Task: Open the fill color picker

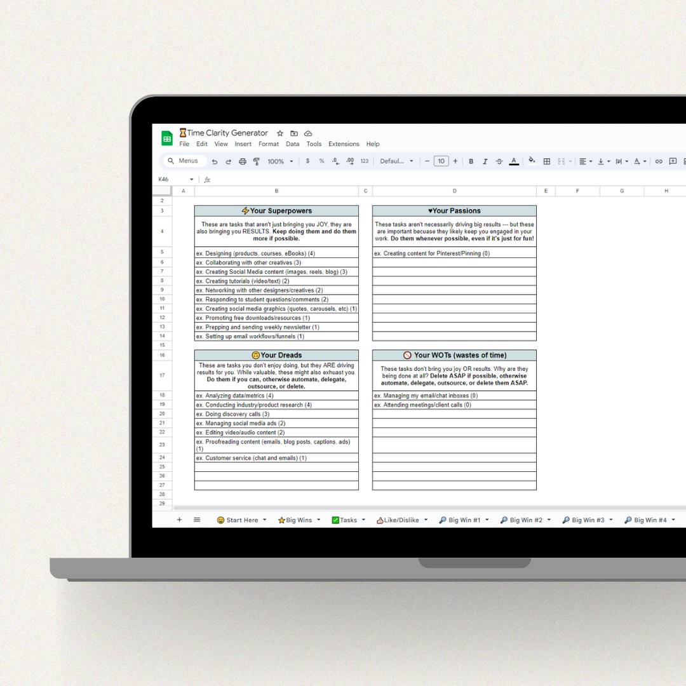Action: point(532,161)
